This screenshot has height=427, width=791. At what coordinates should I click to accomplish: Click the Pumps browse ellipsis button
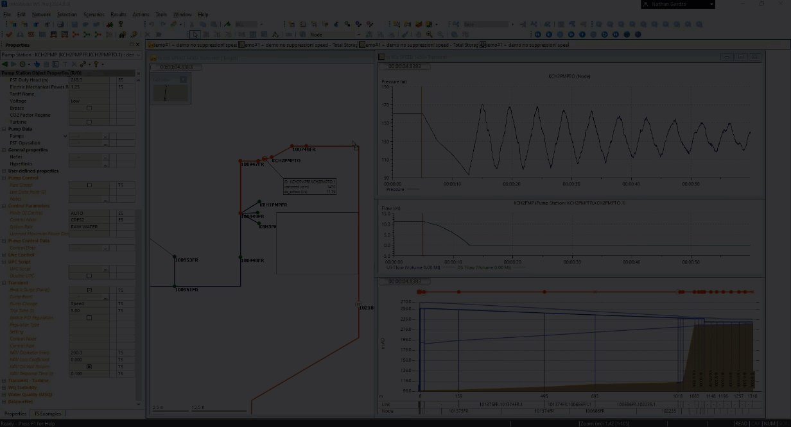point(105,136)
